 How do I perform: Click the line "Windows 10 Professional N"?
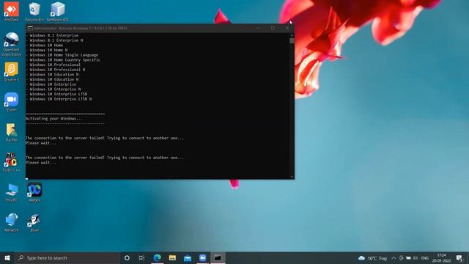pos(57,70)
